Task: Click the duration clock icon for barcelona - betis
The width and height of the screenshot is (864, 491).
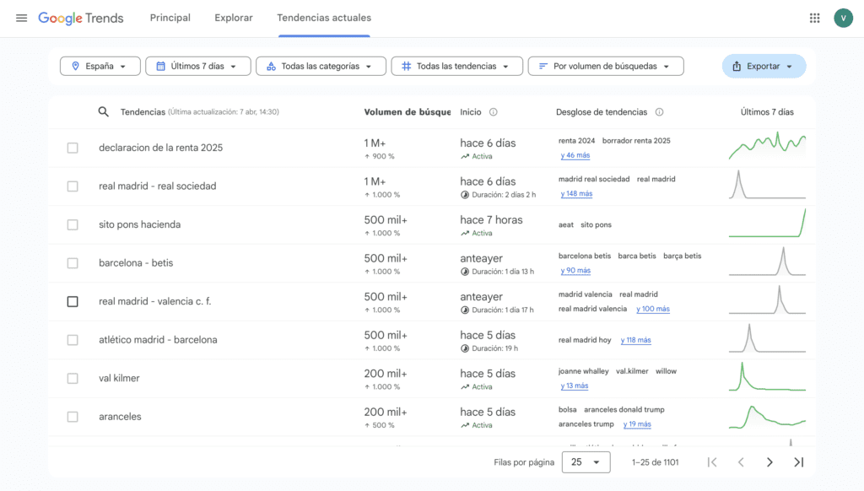Action: click(x=465, y=271)
